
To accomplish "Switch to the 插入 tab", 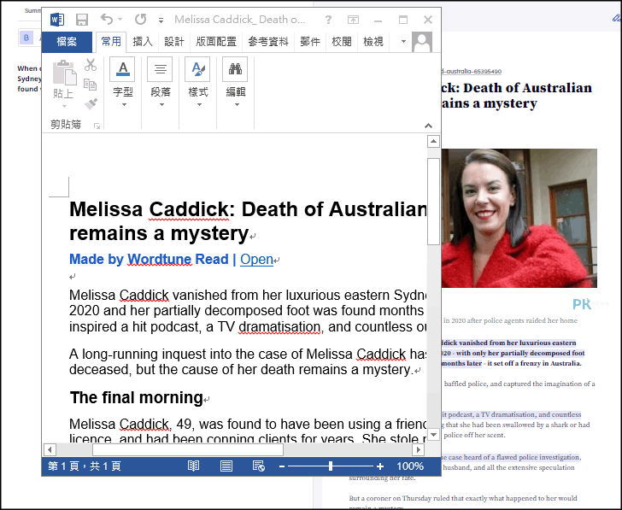I will click(143, 42).
